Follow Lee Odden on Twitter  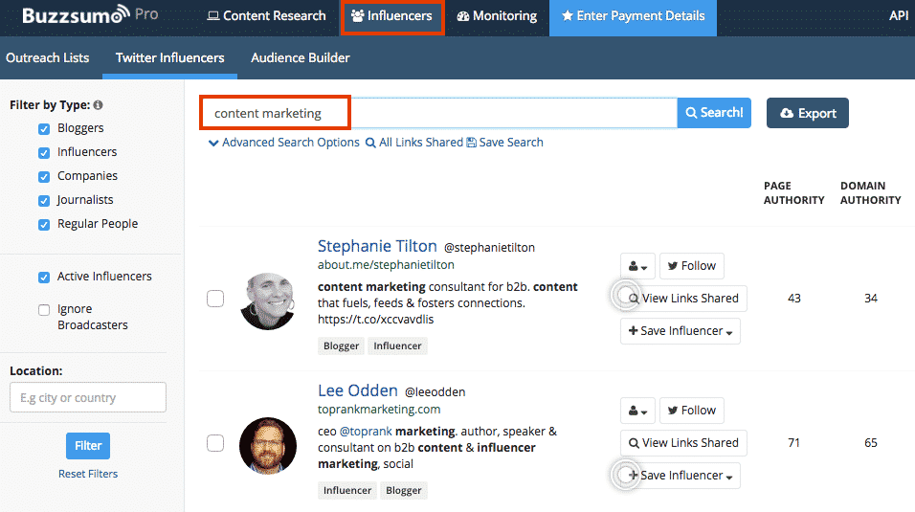[x=692, y=411]
